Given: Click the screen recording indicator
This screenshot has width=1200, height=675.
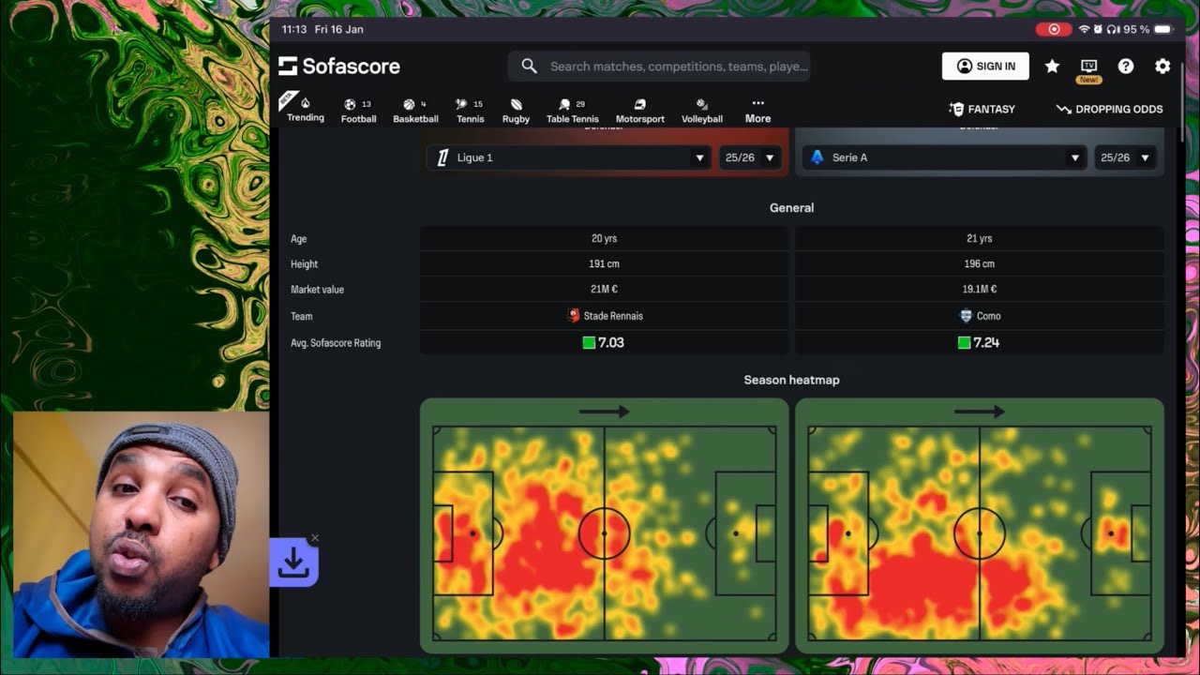Looking at the screenshot, I should (1054, 29).
